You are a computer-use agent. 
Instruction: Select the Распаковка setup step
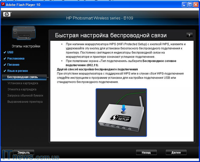pyautogui.click(x=16, y=58)
